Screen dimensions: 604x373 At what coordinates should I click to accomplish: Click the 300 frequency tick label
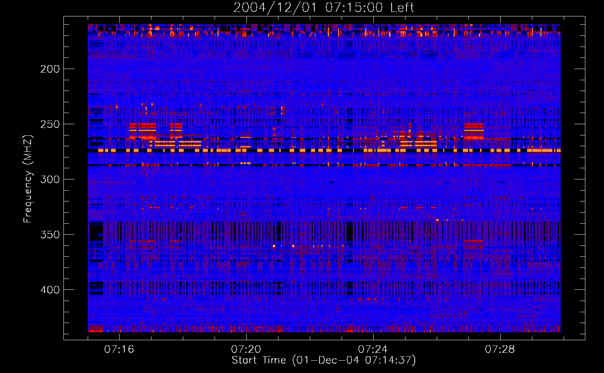[50, 179]
